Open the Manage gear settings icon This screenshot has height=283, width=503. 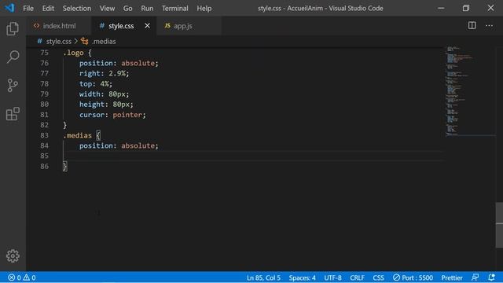(13, 255)
